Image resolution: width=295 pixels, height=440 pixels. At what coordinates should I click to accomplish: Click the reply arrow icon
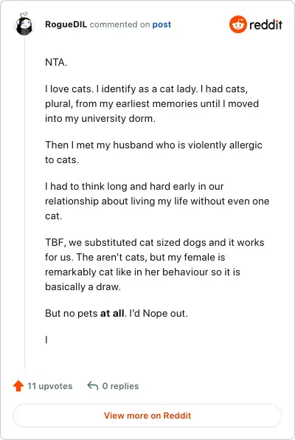point(92,385)
